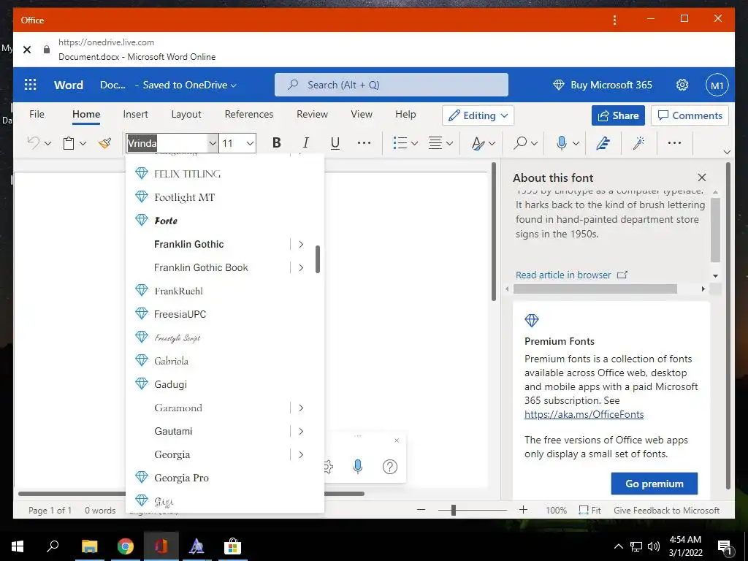Image resolution: width=748 pixels, height=561 pixels.
Task: Expand the font name dropdown arrow
Action: click(x=213, y=143)
